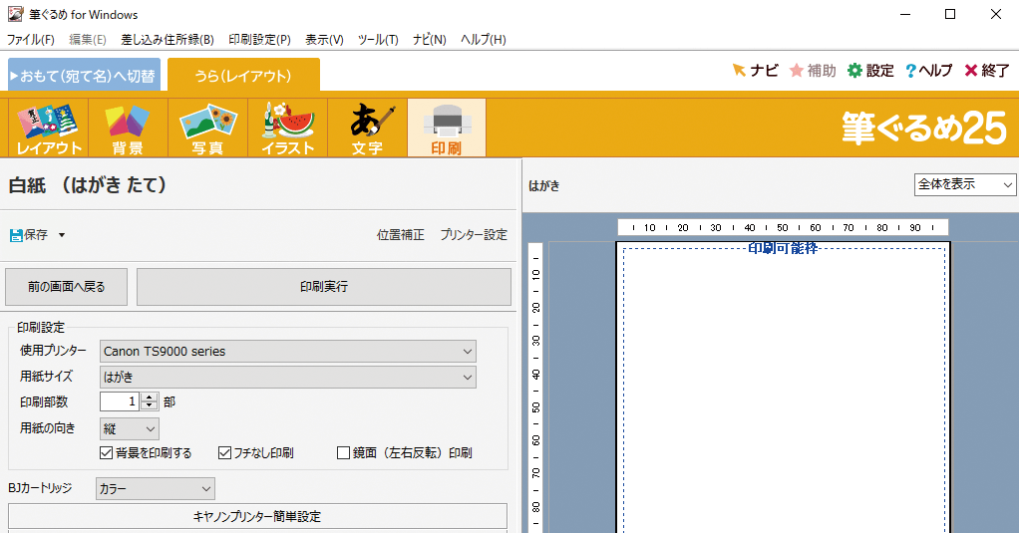Click the 補助 star icon
Viewport: 1019px width, 533px height.
(796, 70)
